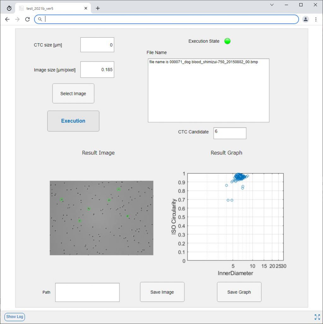The image size is (323, 324).
Task: Open the user profile icon
Action: (x=305, y=19)
